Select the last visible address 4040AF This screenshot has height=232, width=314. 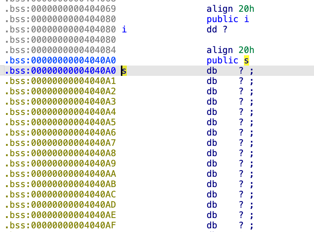coord(60,225)
